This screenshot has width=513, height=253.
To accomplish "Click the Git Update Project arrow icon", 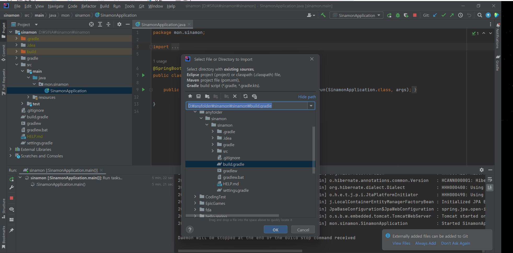I will 435,15.
